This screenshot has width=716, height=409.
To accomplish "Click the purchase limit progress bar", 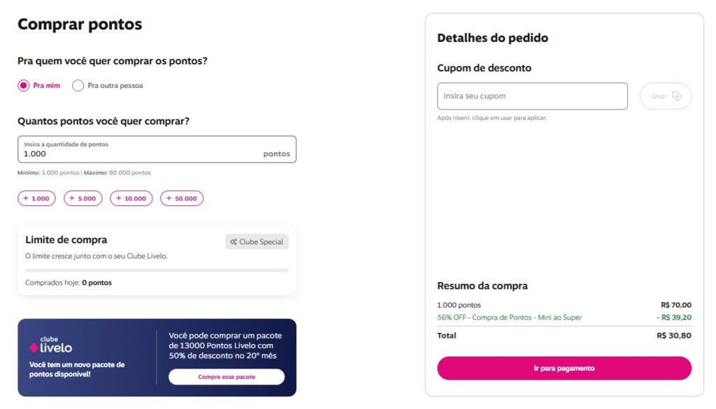I will click(x=157, y=269).
